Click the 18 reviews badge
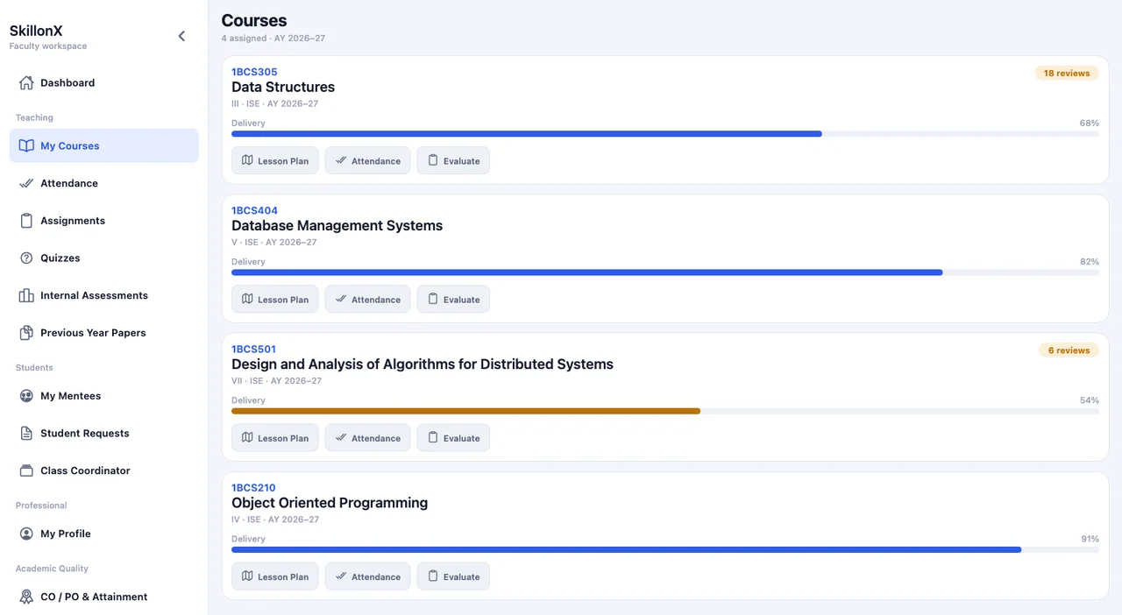Image resolution: width=1122 pixels, height=615 pixels. tap(1067, 74)
